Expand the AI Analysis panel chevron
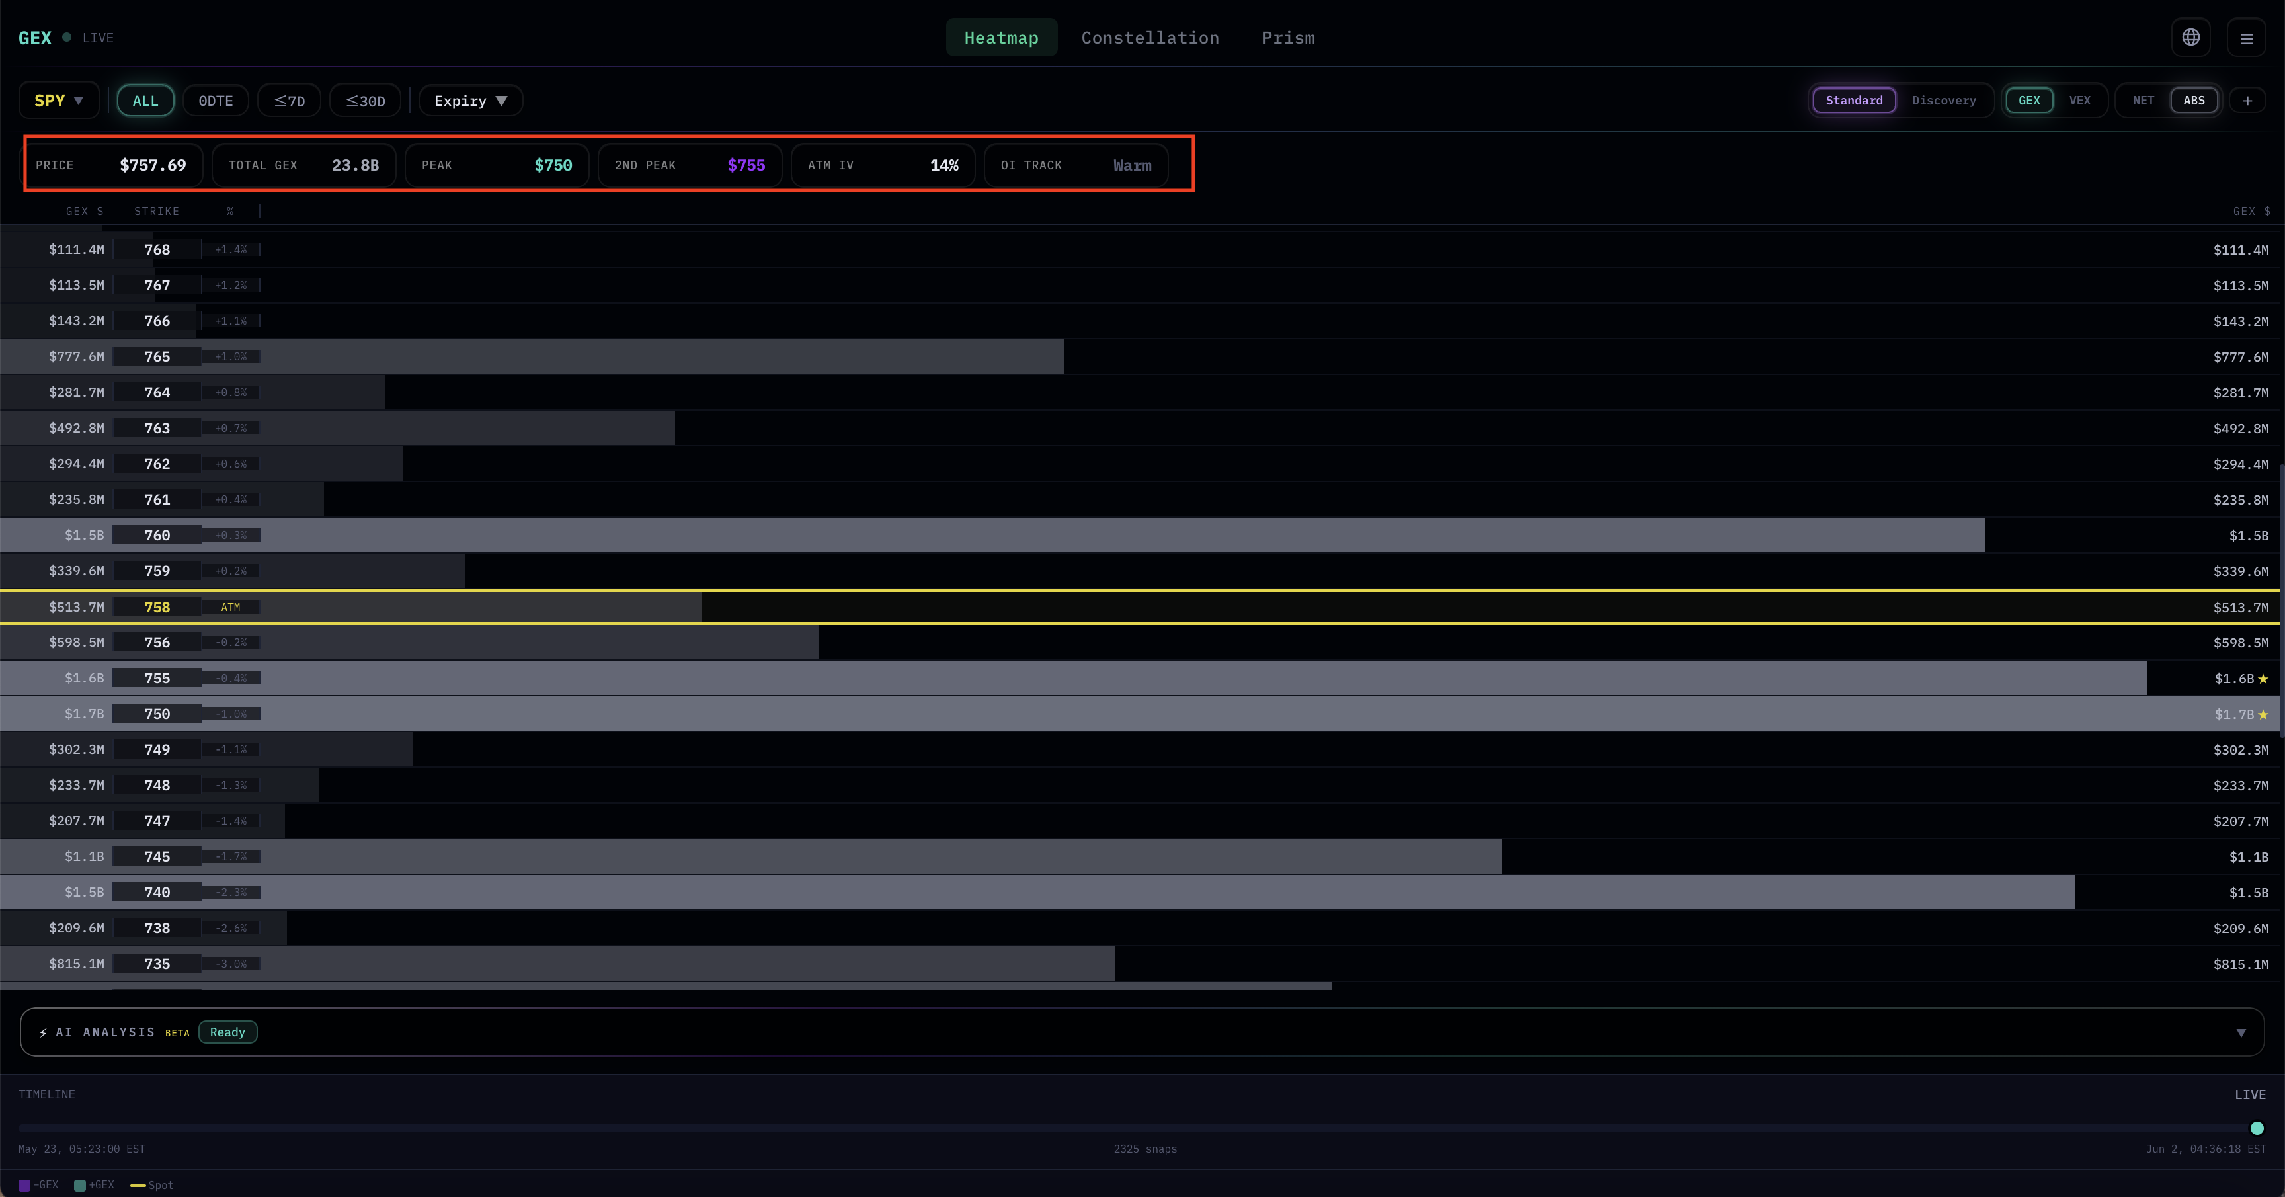 tap(2241, 1033)
